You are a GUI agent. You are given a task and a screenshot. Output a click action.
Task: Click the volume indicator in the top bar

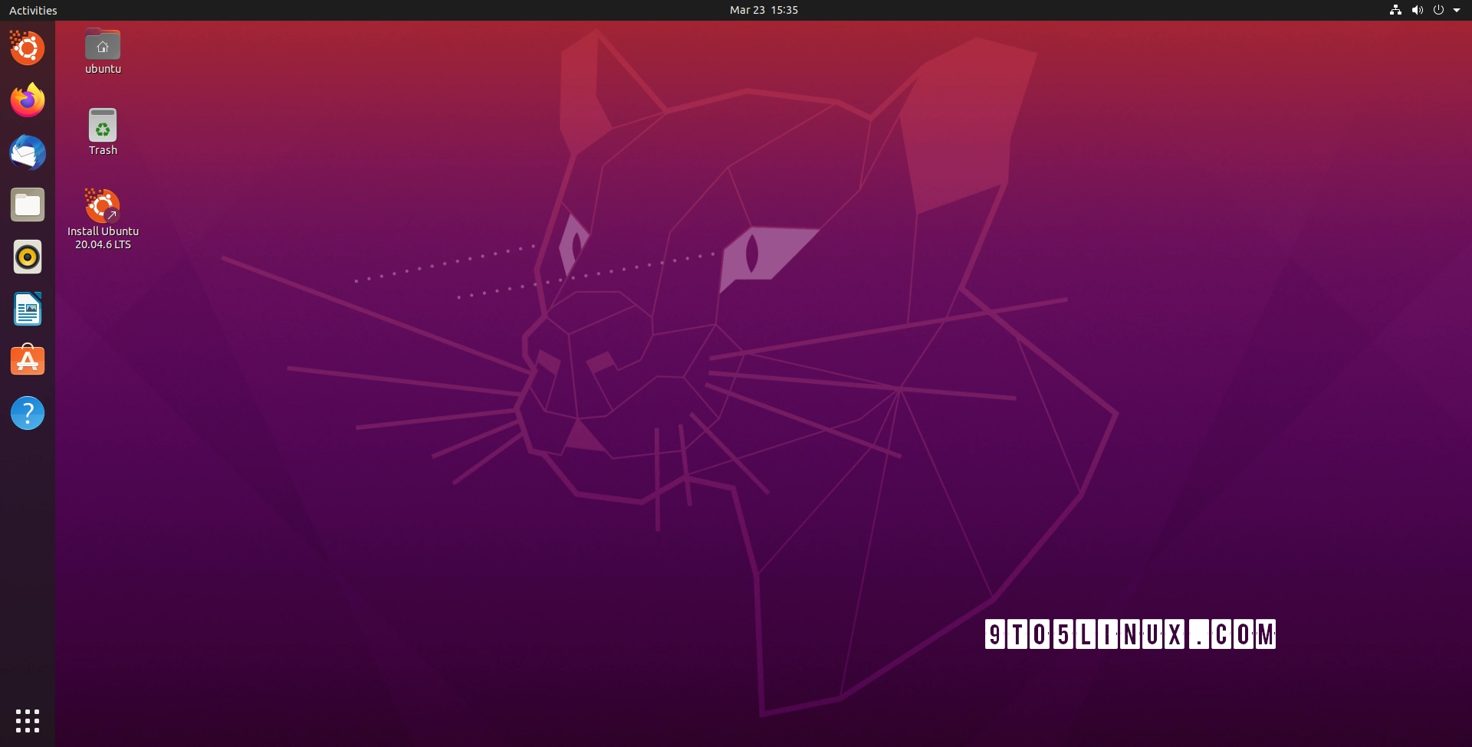(1417, 10)
